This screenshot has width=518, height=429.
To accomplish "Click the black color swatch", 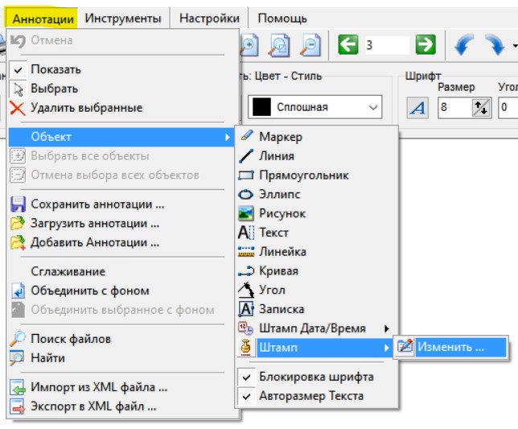I will tap(261, 106).
